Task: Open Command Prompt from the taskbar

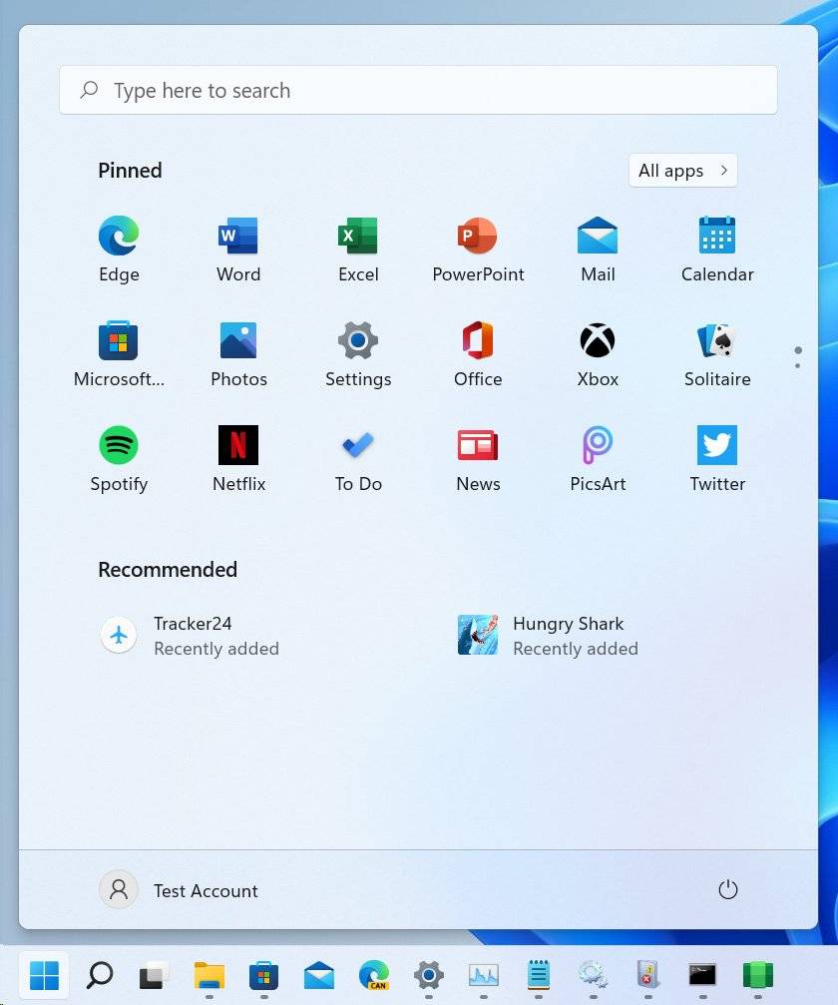Action: click(x=702, y=975)
